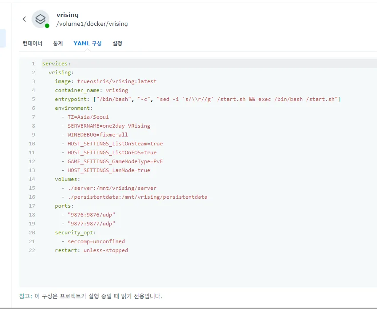Click the 'ports:' key line

64,206
